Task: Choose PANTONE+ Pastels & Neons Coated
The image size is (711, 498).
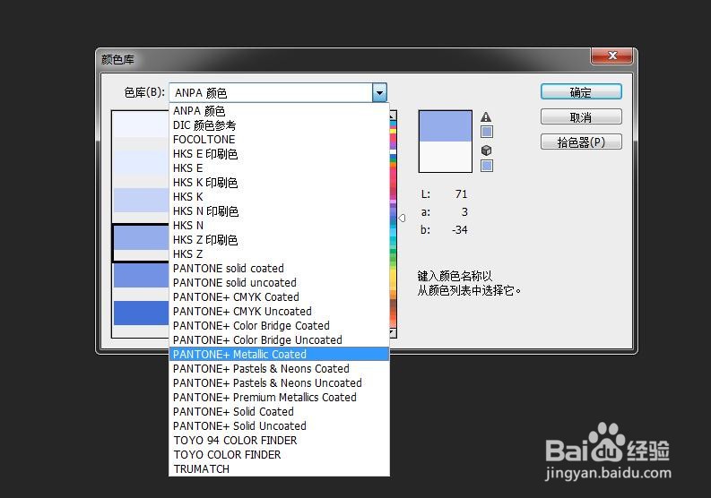Action: coord(279,368)
